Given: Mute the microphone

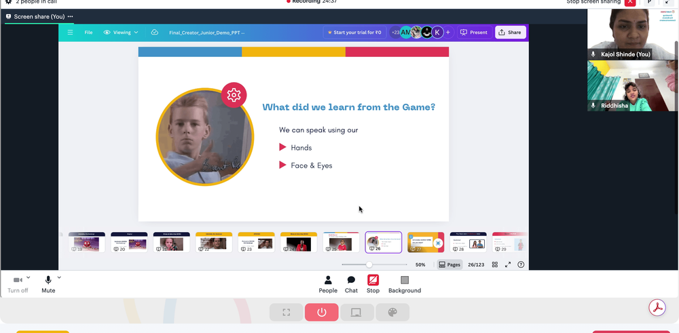Looking at the screenshot, I should pos(48,285).
